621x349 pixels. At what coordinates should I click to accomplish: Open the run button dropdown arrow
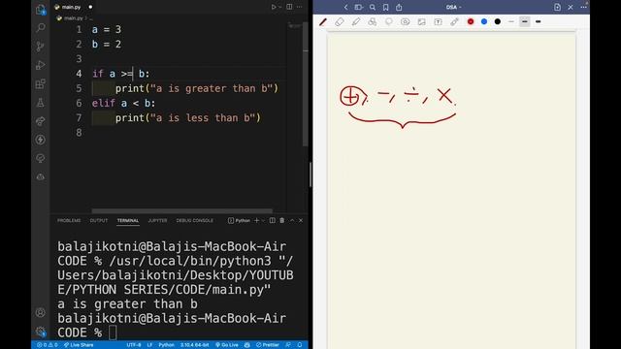(280, 7)
